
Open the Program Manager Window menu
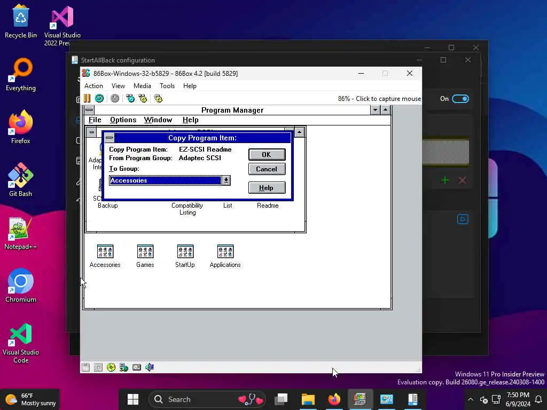point(158,120)
